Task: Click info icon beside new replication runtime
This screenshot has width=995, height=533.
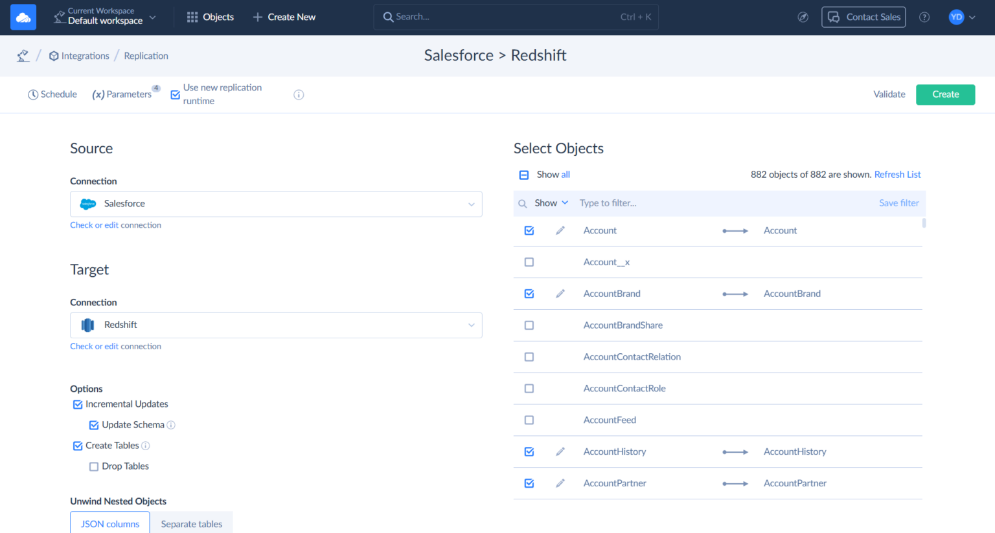Action: coord(299,95)
